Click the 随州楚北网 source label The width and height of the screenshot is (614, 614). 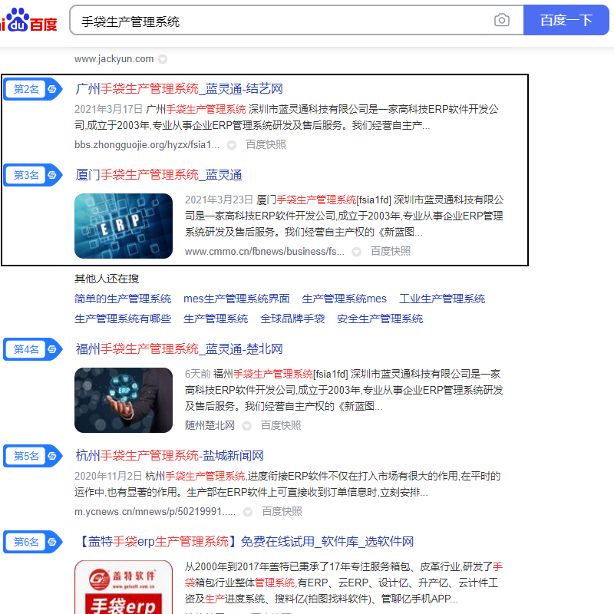[210, 426]
